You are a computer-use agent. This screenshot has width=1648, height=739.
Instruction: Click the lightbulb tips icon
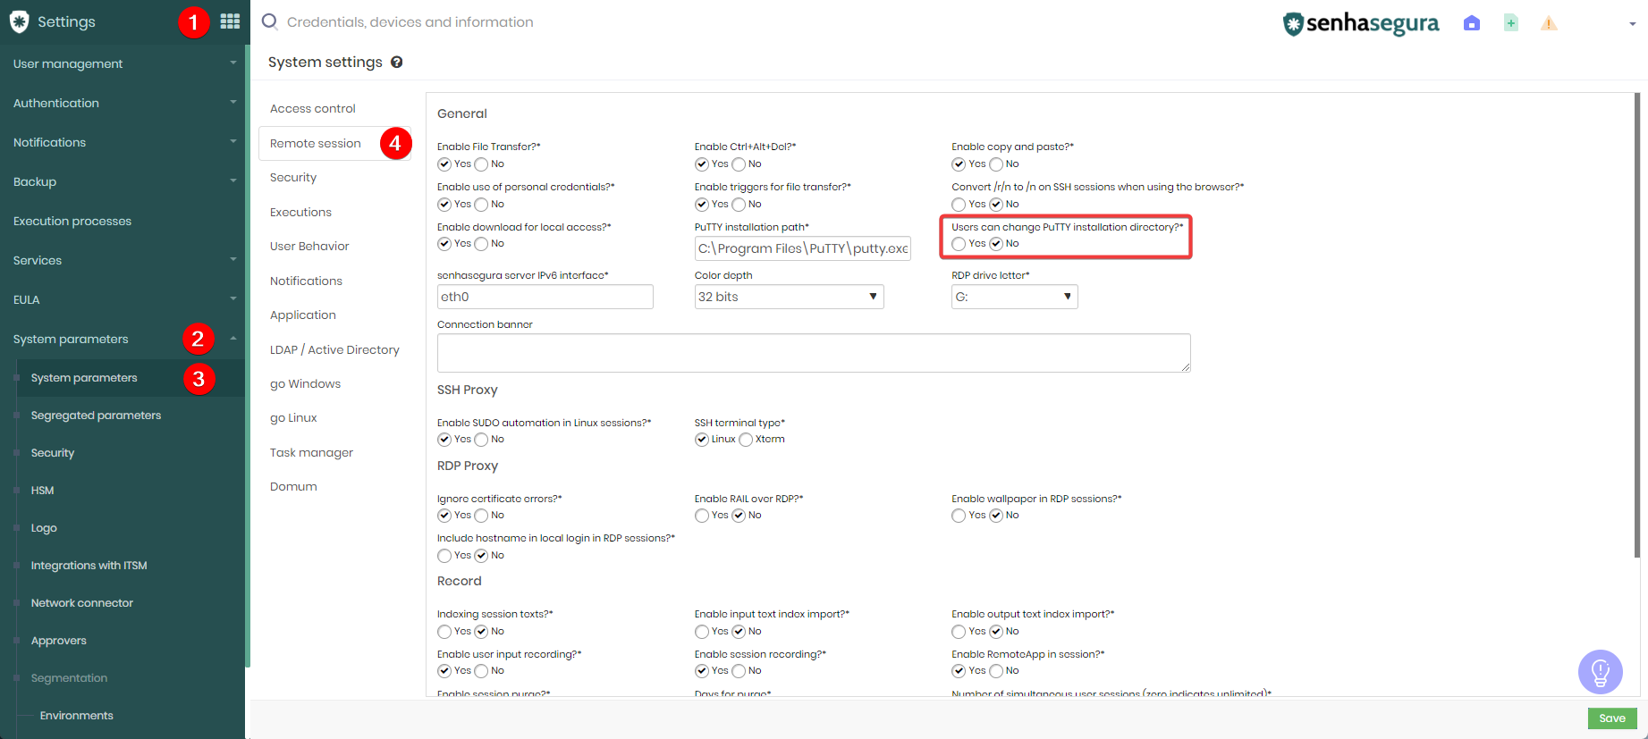1601,672
